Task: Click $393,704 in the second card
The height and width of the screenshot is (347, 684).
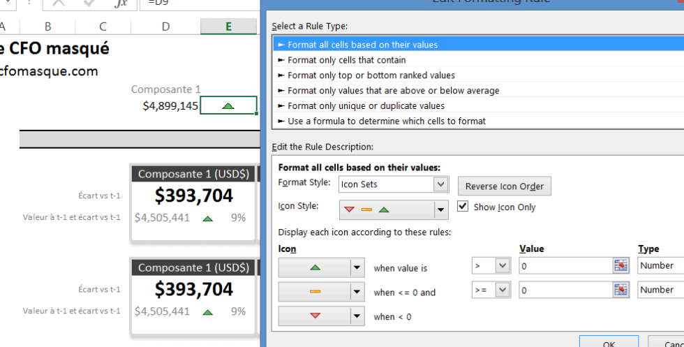Action: 194,289
